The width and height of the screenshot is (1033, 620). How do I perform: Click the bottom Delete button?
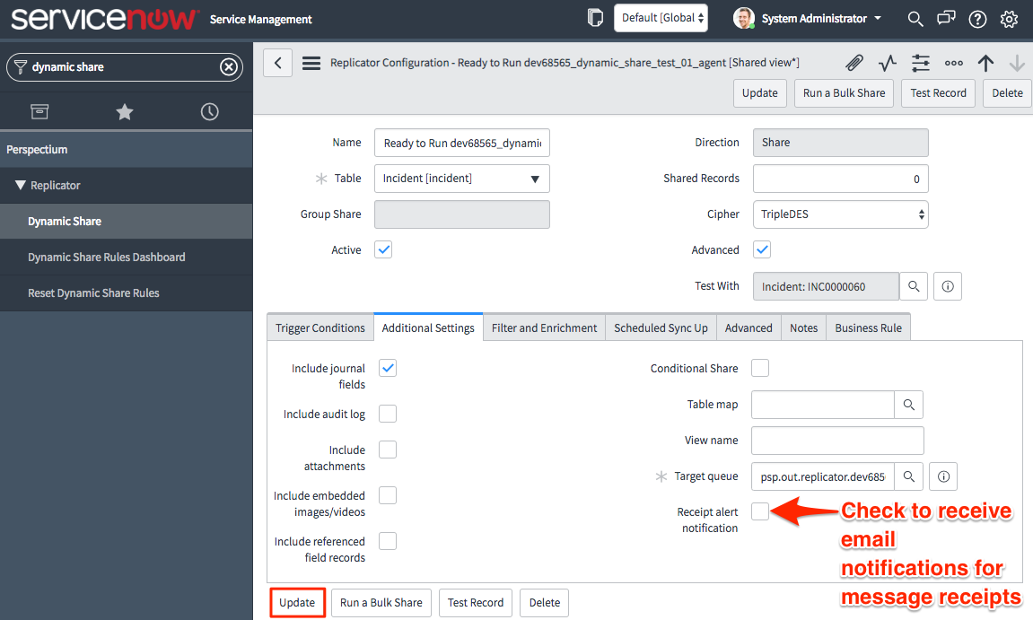(x=544, y=603)
